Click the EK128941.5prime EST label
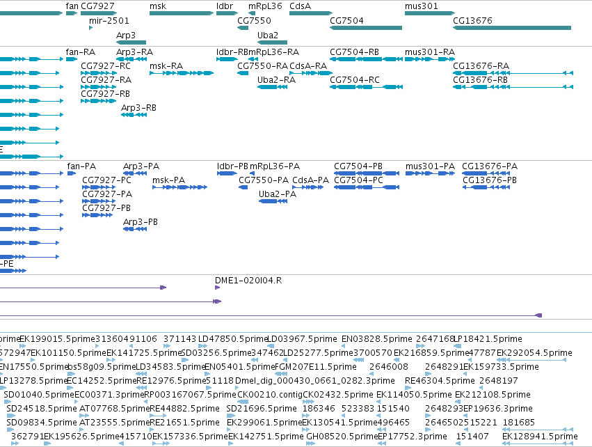Screen dimensions: 592x447 click(540, 437)
